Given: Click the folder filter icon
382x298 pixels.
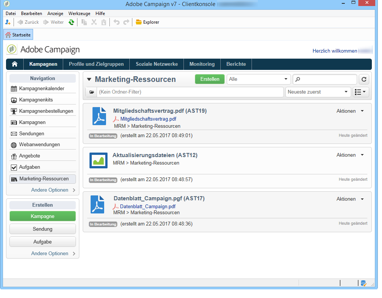Looking at the screenshot, I should (x=92, y=92).
